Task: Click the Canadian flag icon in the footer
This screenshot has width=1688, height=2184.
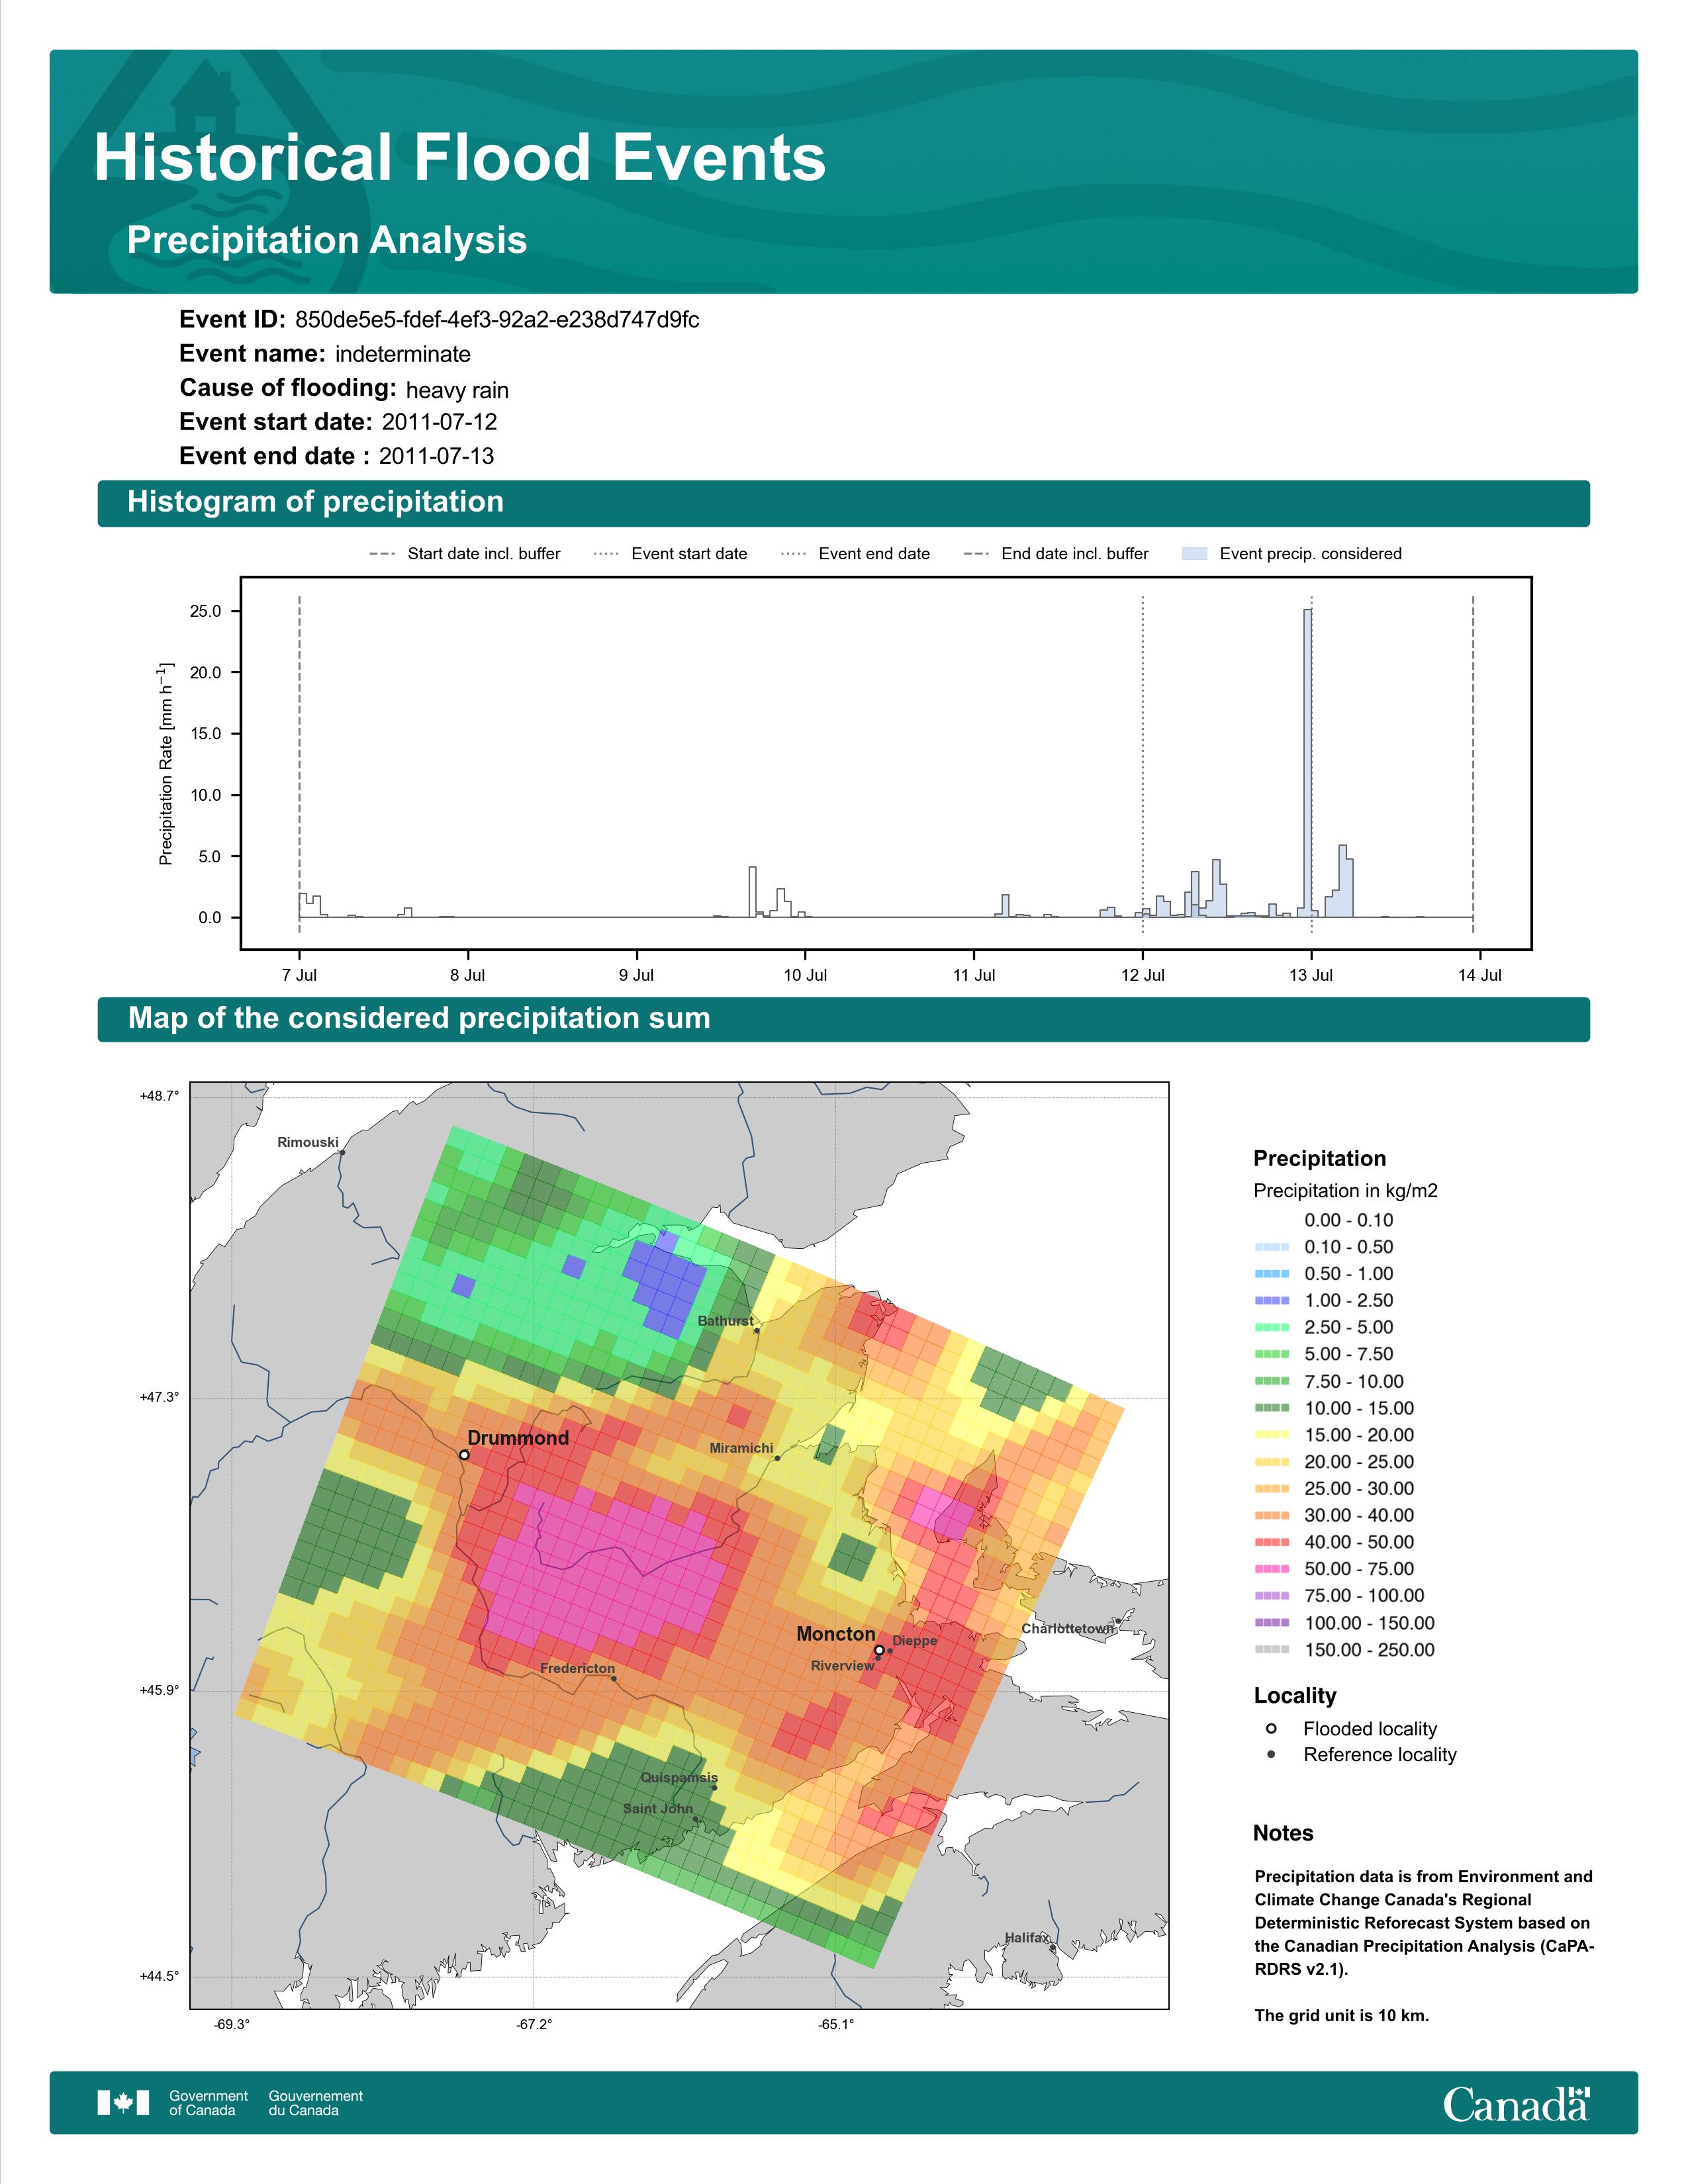Action: (123, 2103)
